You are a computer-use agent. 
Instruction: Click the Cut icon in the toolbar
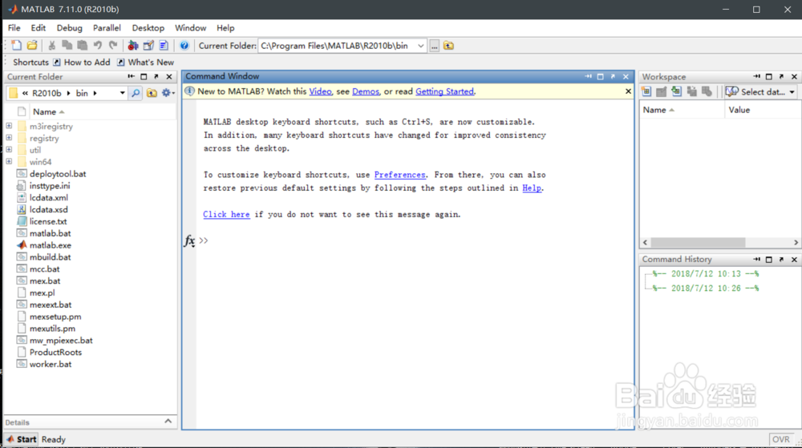pos(51,46)
